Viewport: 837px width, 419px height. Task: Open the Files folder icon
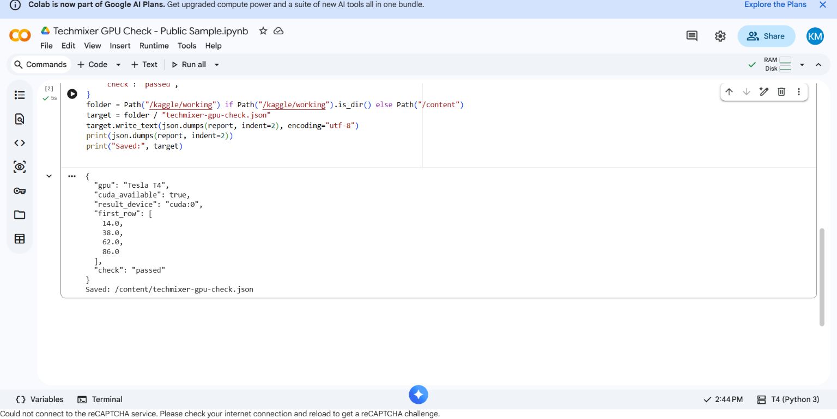tap(20, 215)
